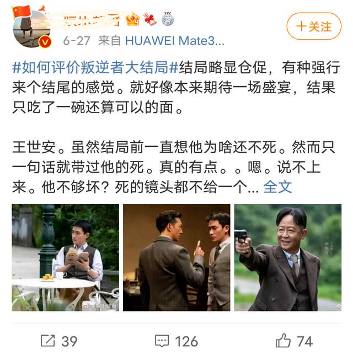Like the post with thumbs-up icon
The width and height of the screenshot is (353, 355).
click(x=283, y=341)
